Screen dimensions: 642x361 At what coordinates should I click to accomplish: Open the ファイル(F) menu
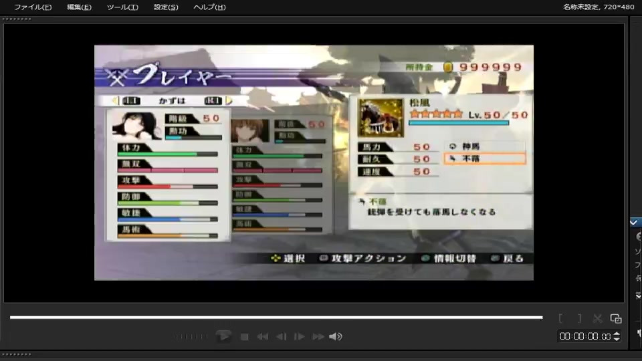pos(33,7)
